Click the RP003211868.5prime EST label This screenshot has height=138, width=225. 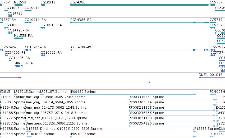pyautogui.click(x=146, y=108)
